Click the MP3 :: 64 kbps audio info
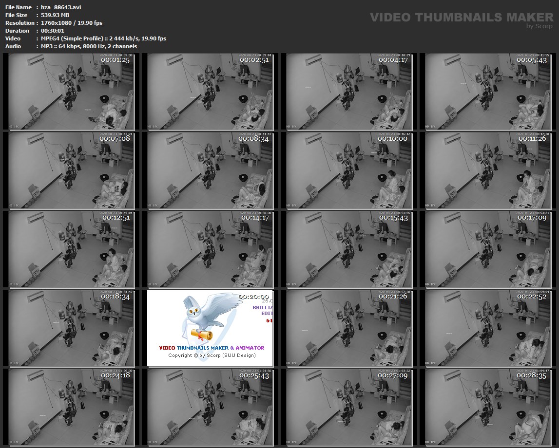 coord(89,47)
